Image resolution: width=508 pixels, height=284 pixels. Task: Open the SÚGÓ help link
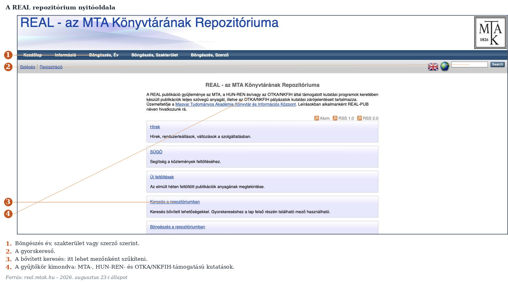156,152
